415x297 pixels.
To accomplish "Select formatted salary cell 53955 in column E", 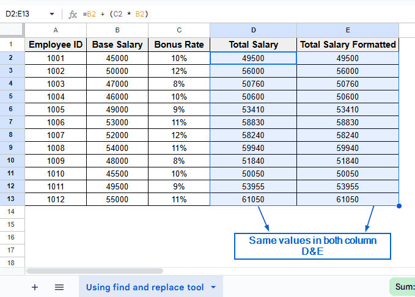I will pos(348,186).
